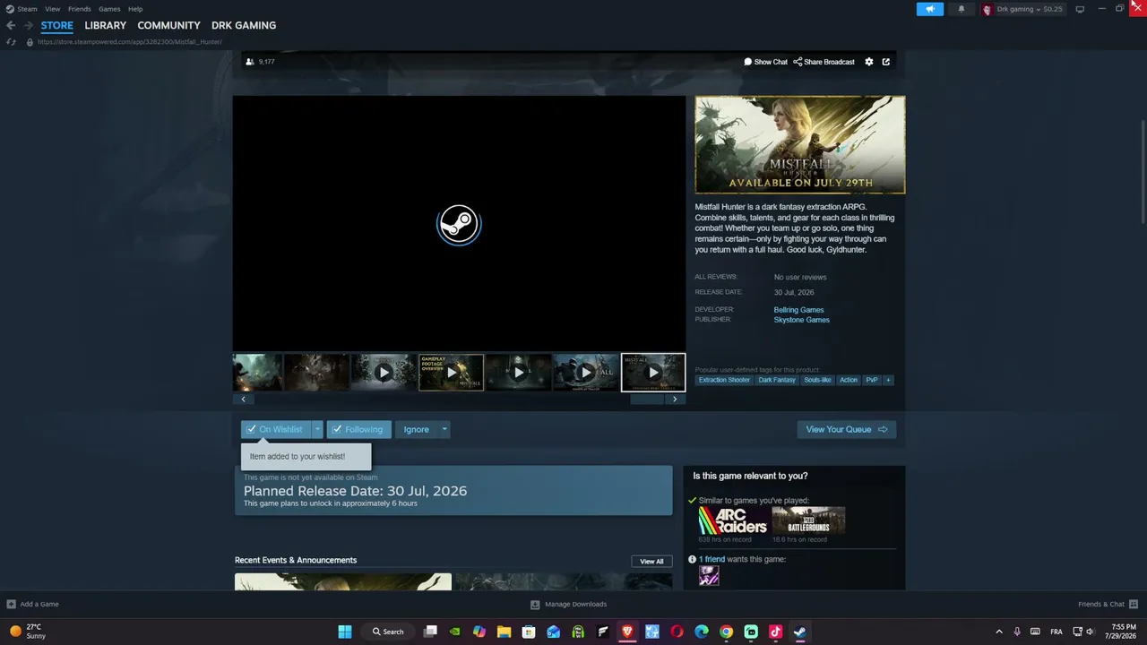The image size is (1147, 645).
Task: Open the Opera browser taskbar icon
Action: (x=677, y=632)
